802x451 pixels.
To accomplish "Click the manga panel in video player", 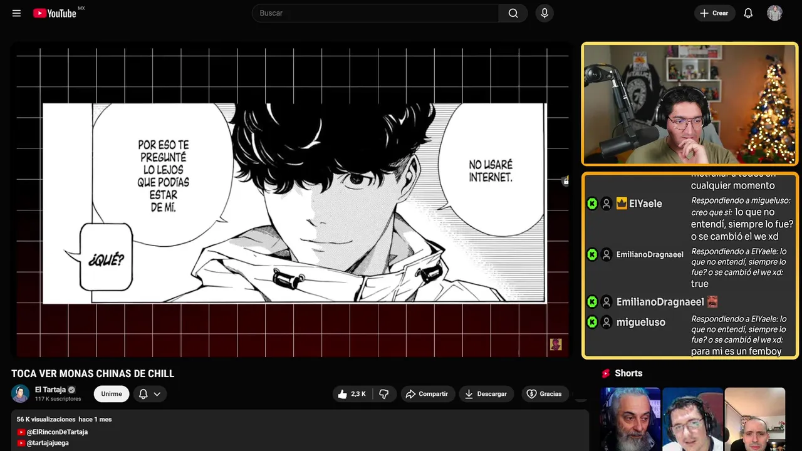I will coord(294,203).
